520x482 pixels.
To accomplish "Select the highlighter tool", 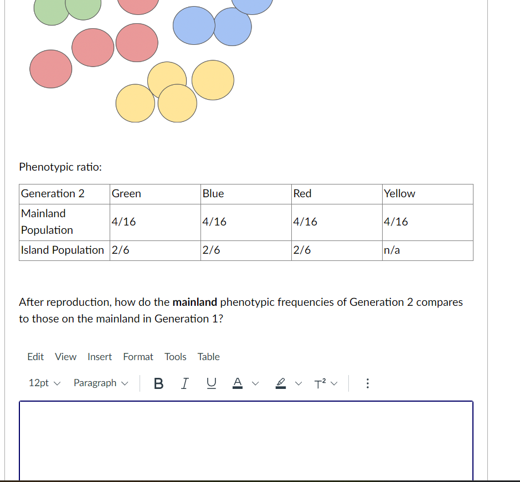I will point(281,383).
